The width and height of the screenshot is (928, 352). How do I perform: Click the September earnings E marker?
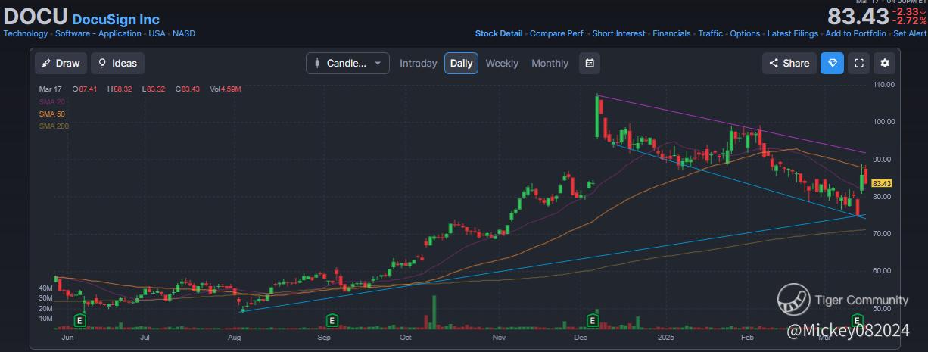[331, 320]
